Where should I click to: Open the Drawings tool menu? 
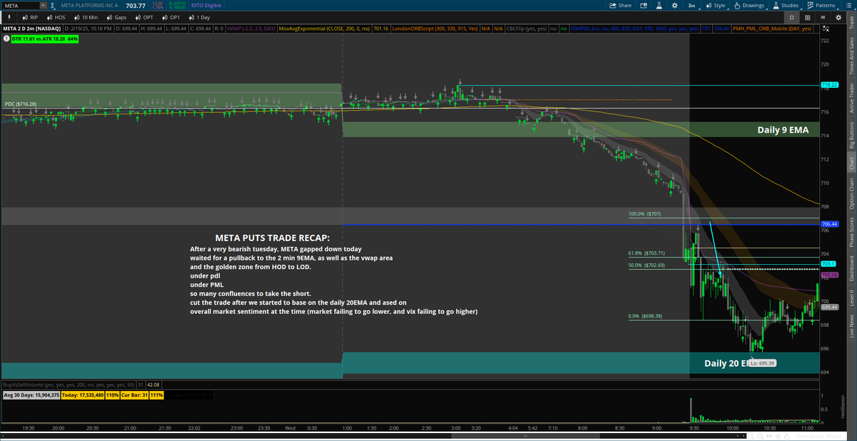click(x=753, y=6)
